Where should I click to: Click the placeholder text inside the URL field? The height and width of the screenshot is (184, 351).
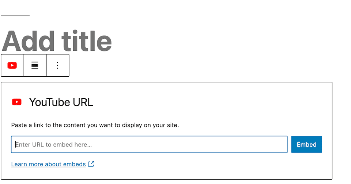53,145
